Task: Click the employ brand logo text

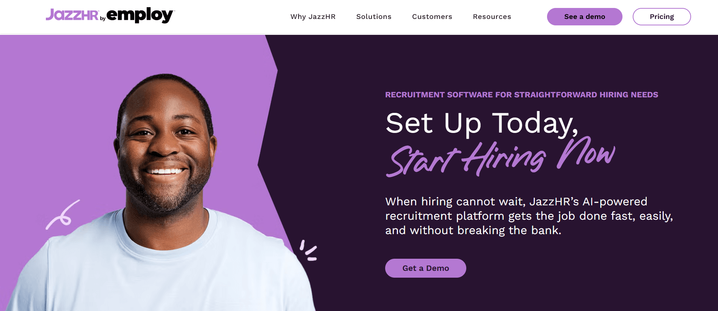Action: point(140,15)
